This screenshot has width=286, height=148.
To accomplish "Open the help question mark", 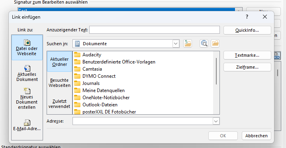I will 247,17.
